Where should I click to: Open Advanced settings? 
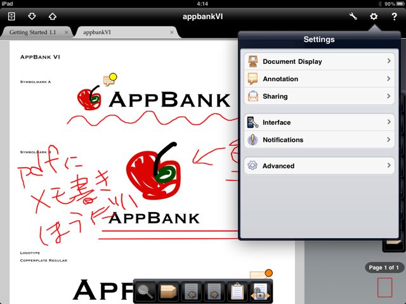point(319,165)
